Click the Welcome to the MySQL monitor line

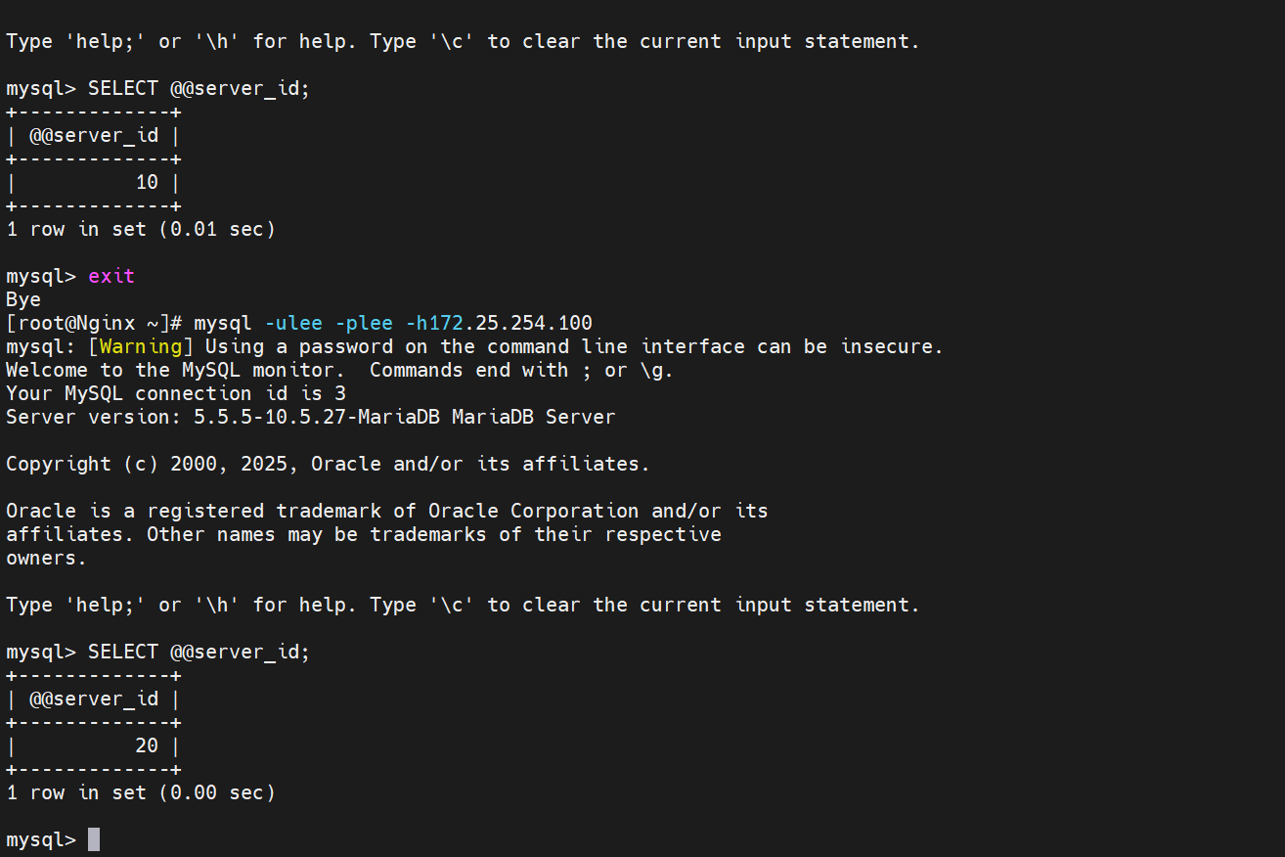pyautogui.click(x=340, y=370)
